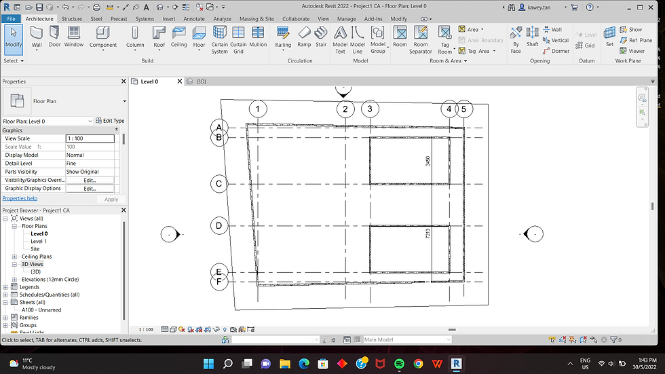Select the Railing tool
665x374 pixels.
click(x=283, y=37)
